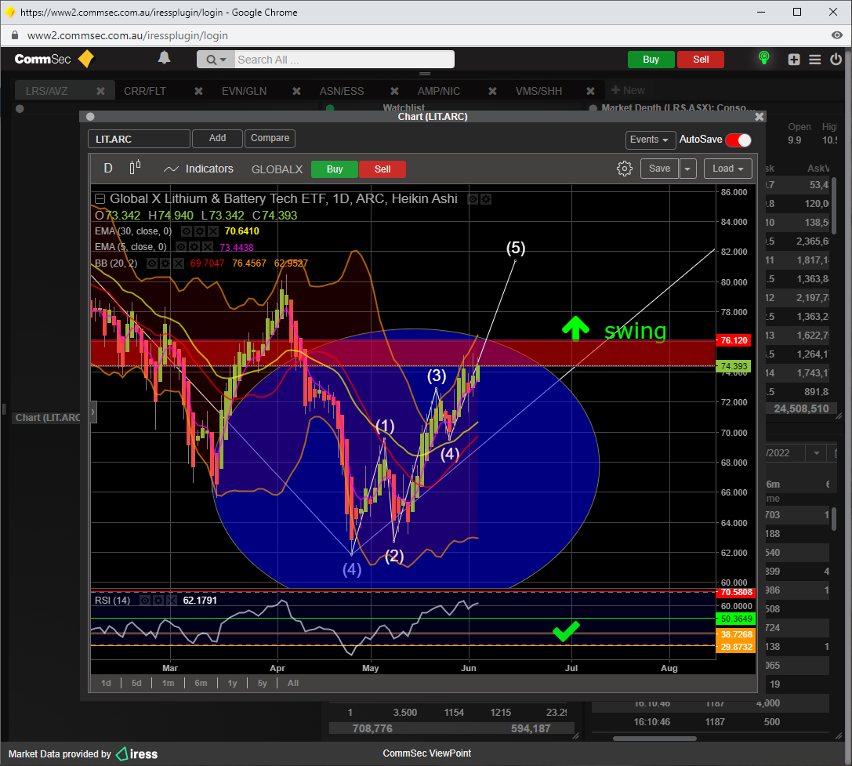852x766 pixels.
Task: Open the Indicators menu
Action: click(198, 169)
